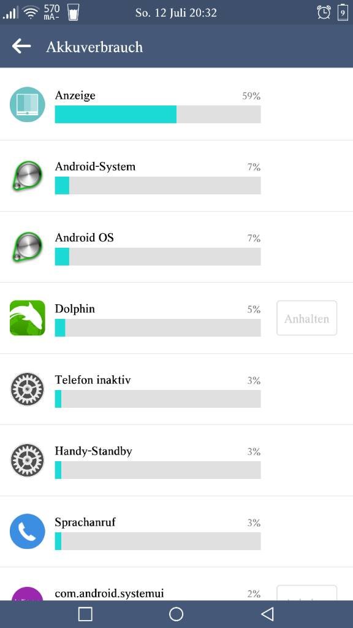Screen dimensions: 353x628
Task: Tap the home circle navigation button
Action: 176,614
